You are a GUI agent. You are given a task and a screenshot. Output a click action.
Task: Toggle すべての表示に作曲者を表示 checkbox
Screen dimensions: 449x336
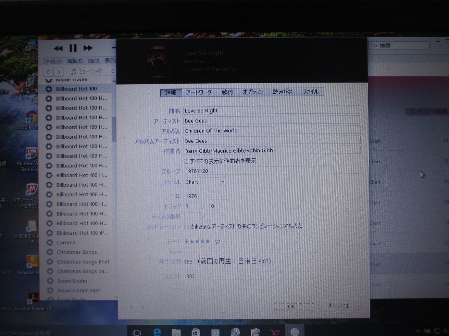pos(186,161)
